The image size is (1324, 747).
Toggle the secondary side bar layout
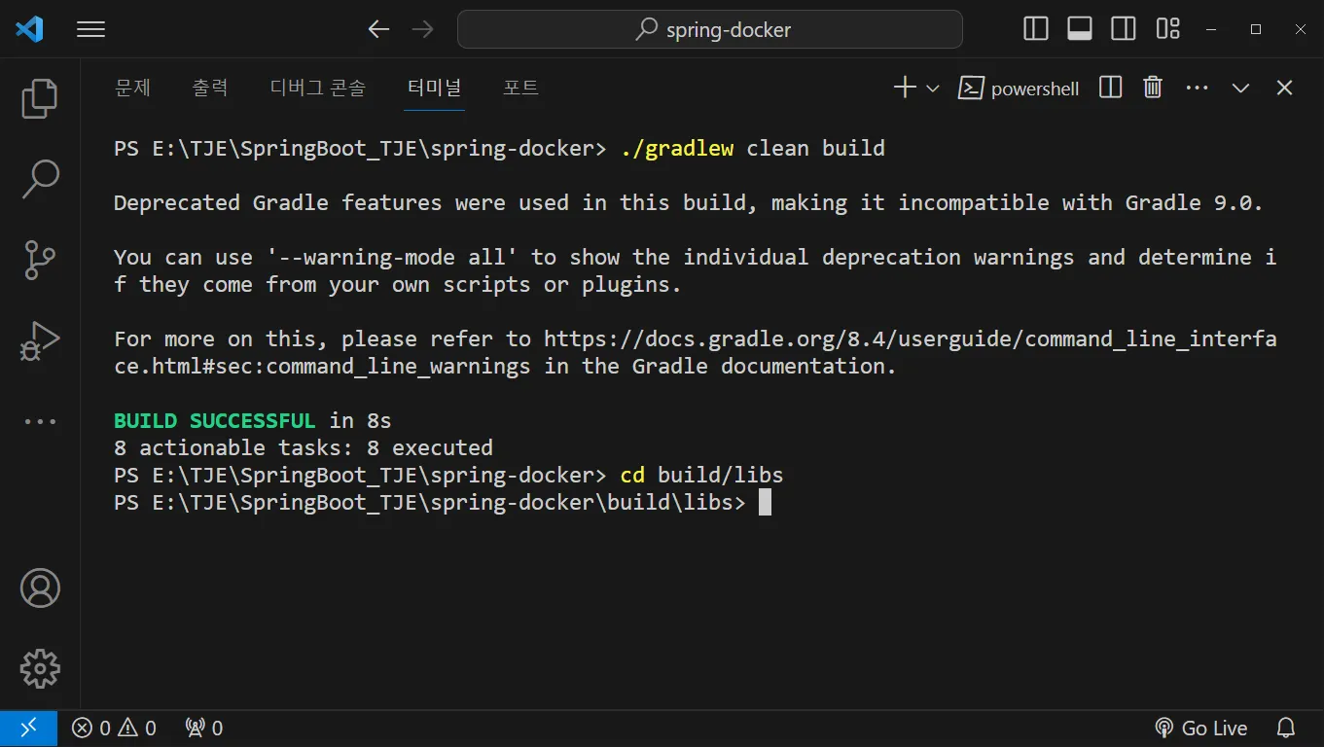coord(1124,29)
